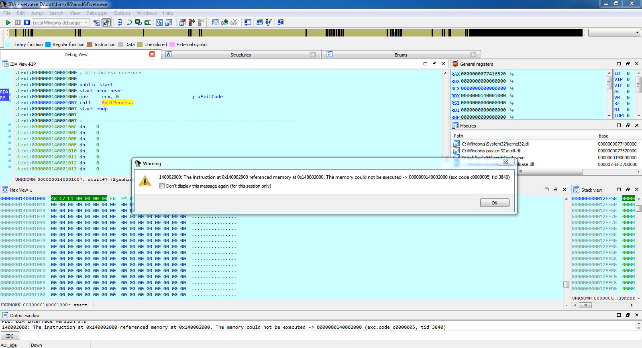Open the empty combo box right of navigation band
This screenshot has width=642, height=348.
coord(637,33)
